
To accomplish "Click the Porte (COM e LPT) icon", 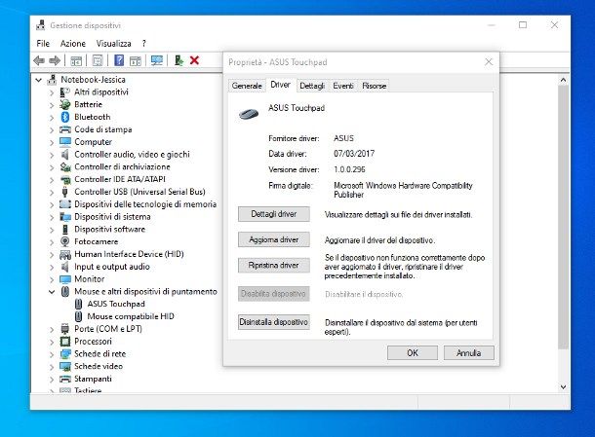I will [x=65, y=329].
